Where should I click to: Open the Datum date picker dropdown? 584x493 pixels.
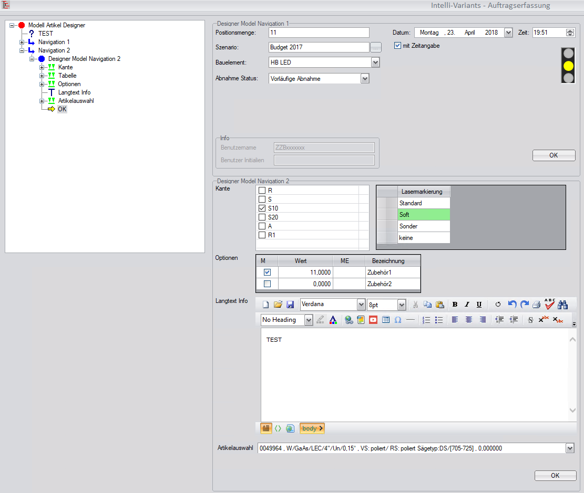(508, 33)
